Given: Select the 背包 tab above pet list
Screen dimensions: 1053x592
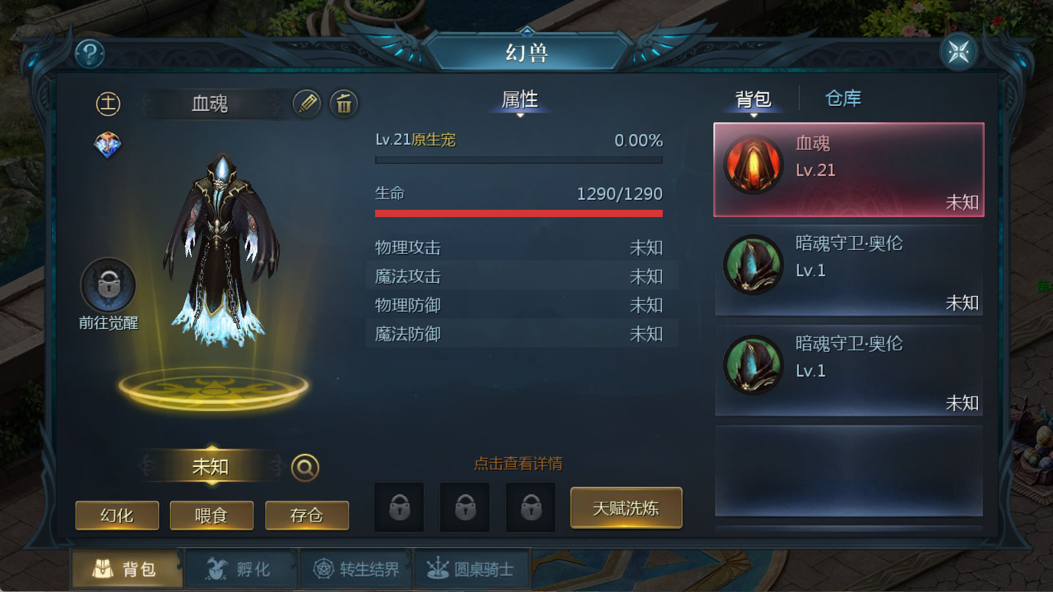Looking at the screenshot, I should pyautogui.click(x=754, y=99).
